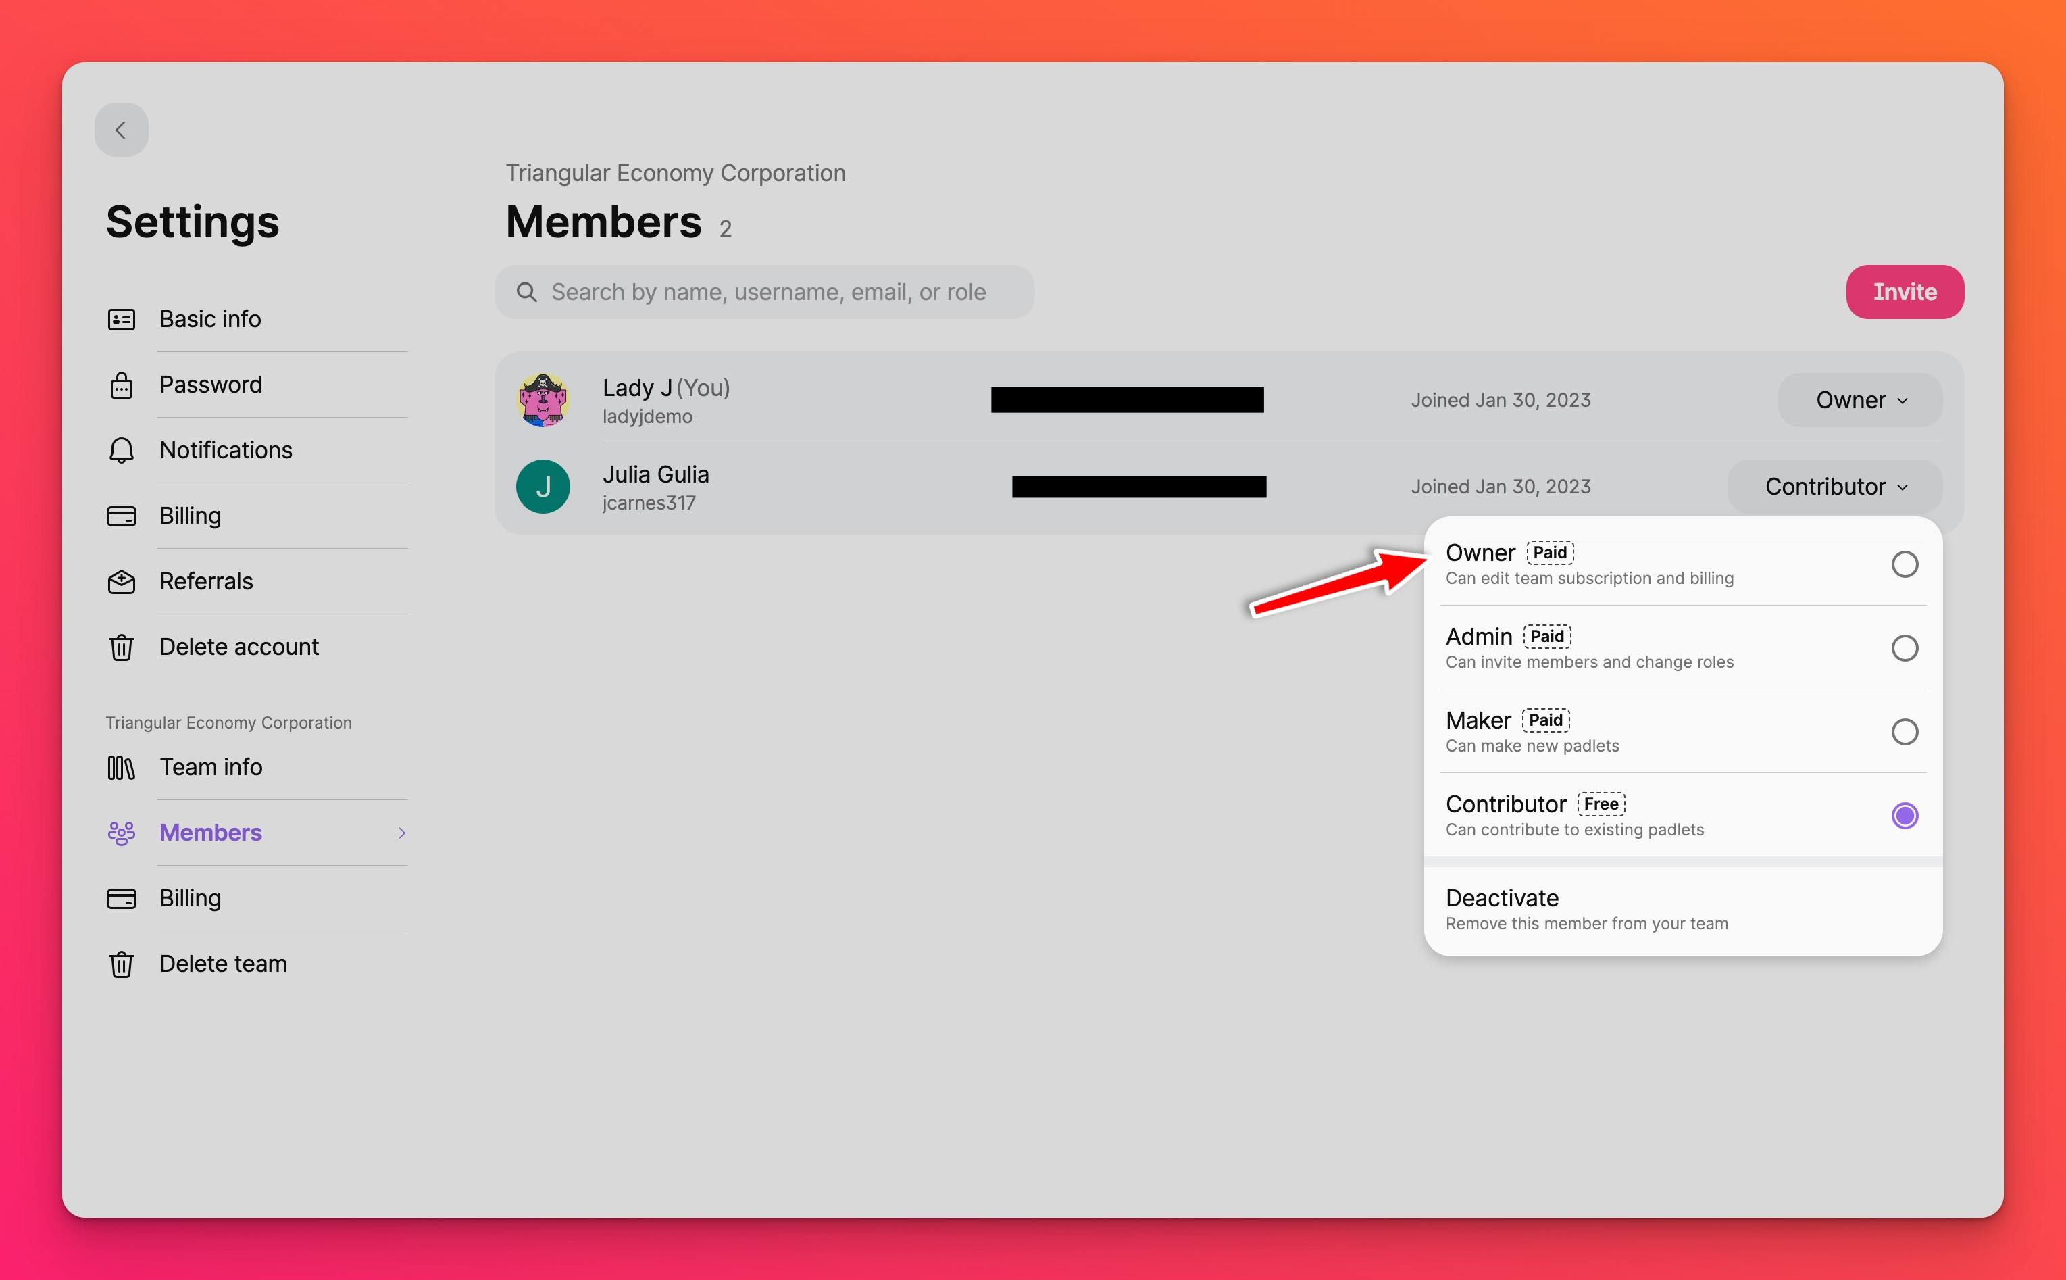Click the Members people icon in sidebar
The width and height of the screenshot is (2066, 1280).
(121, 833)
